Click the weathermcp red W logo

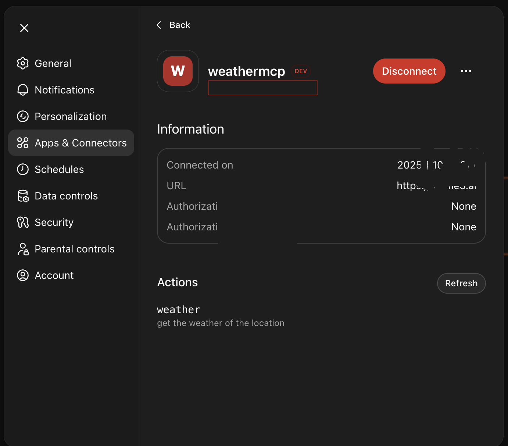pos(178,71)
